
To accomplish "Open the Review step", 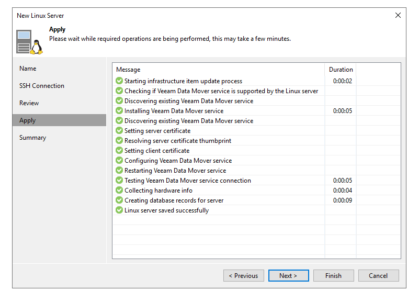I will coord(29,103).
